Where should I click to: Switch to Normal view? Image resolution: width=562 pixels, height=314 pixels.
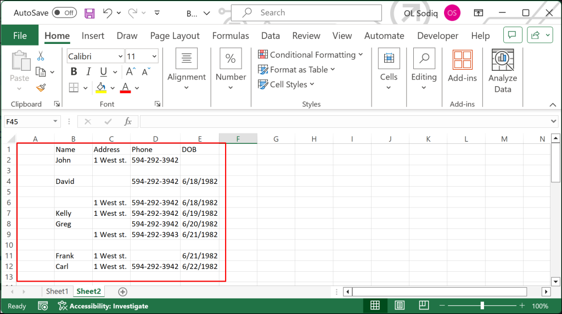[375, 305]
